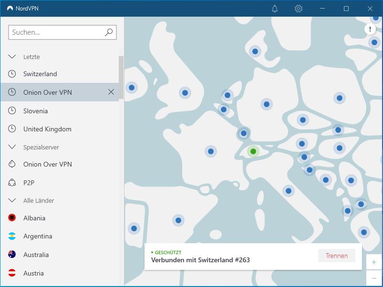Viewport: 383px width, 287px height.
Task: Select the Belgium map pin
Action: pos(224,109)
